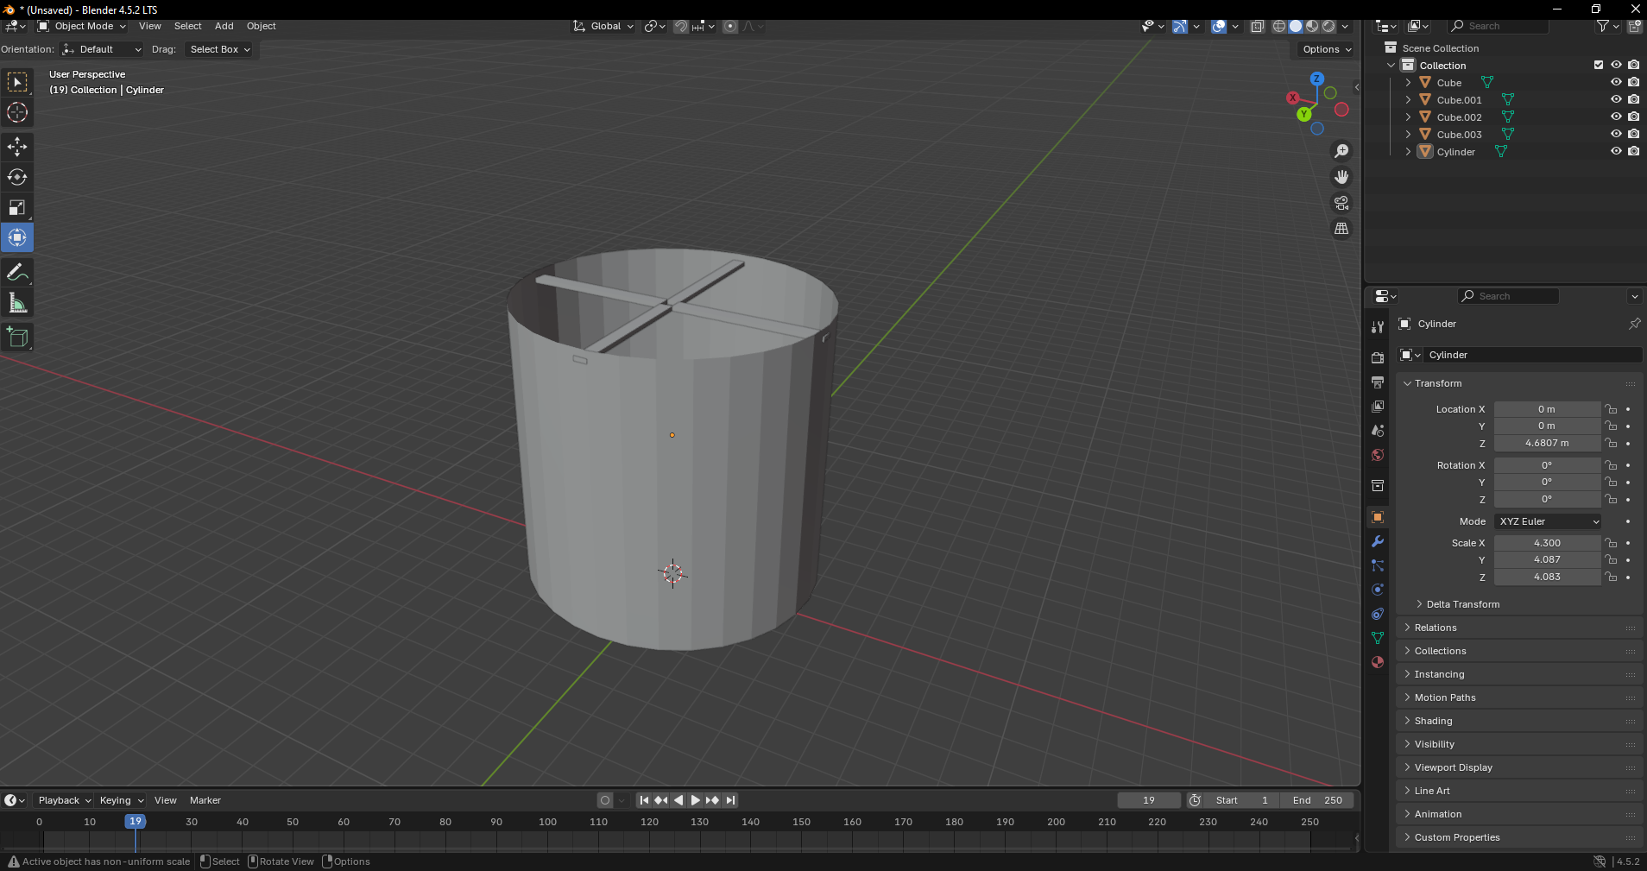Open the Add menu
This screenshot has height=871, width=1647.
tap(224, 26)
